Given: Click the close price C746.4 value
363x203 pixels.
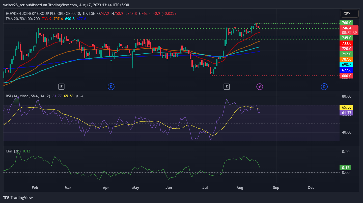Looking at the screenshot, I should [x=145, y=13].
